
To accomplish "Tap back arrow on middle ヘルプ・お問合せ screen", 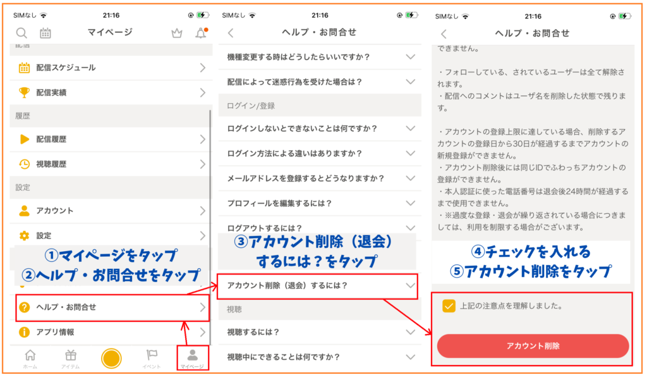I will [x=231, y=33].
